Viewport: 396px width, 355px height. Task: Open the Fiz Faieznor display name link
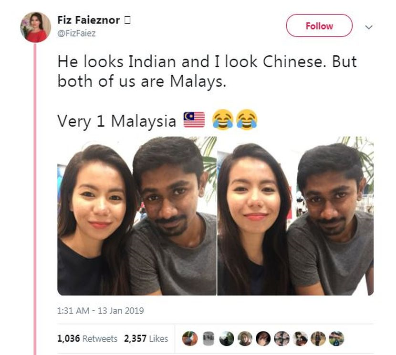pos(88,20)
